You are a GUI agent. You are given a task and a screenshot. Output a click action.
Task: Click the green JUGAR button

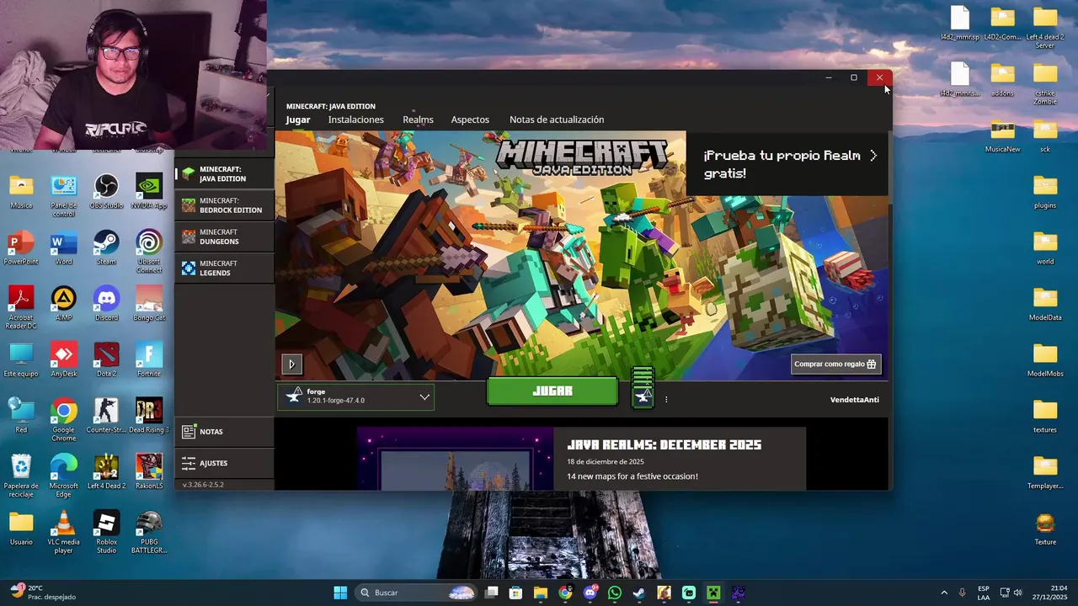pyautogui.click(x=552, y=391)
